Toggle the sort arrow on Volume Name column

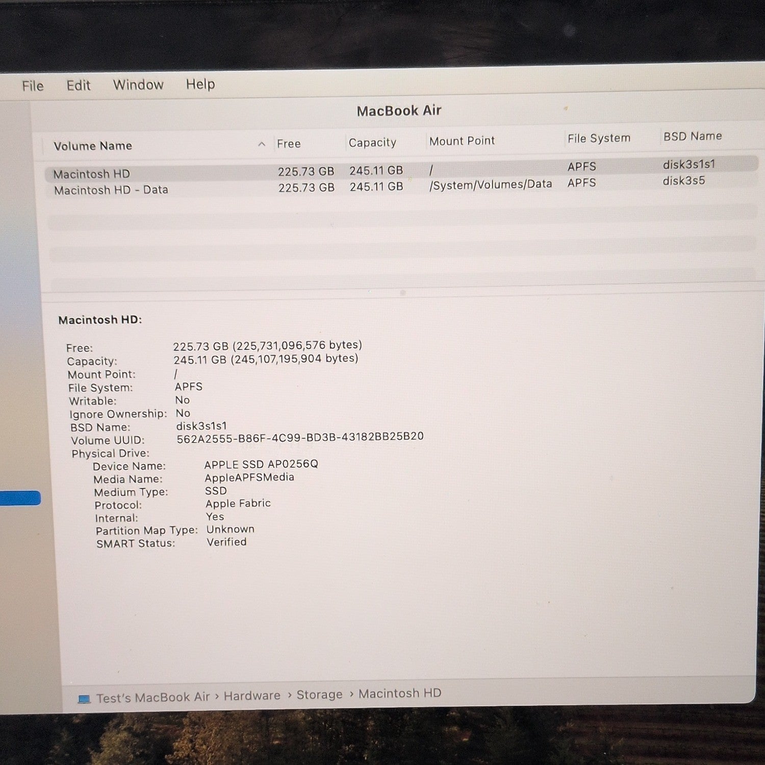click(262, 144)
